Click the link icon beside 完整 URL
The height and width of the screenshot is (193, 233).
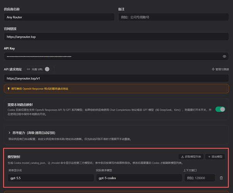[x=28, y=69]
